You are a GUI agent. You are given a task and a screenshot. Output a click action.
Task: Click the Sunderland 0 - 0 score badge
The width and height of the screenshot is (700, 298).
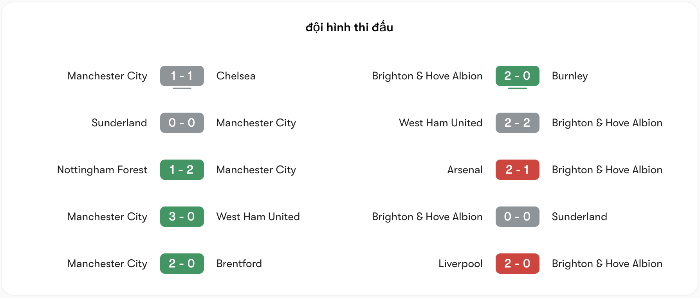pos(182,123)
